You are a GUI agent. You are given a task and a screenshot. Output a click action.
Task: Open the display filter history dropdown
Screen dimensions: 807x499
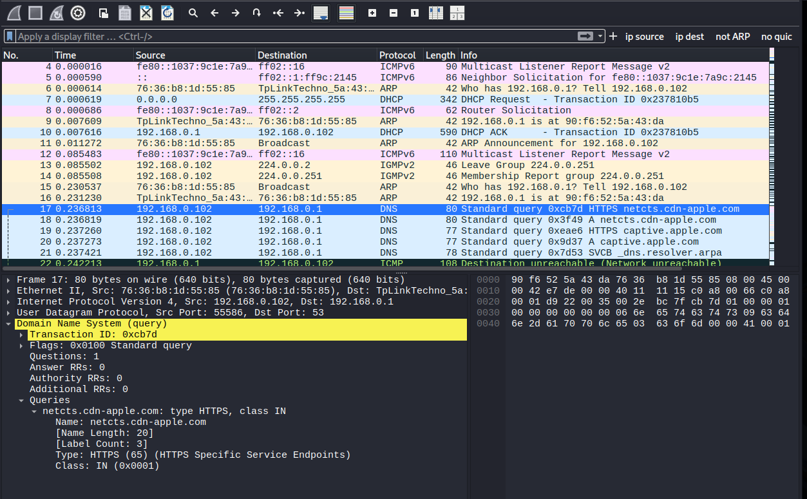[x=600, y=37]
